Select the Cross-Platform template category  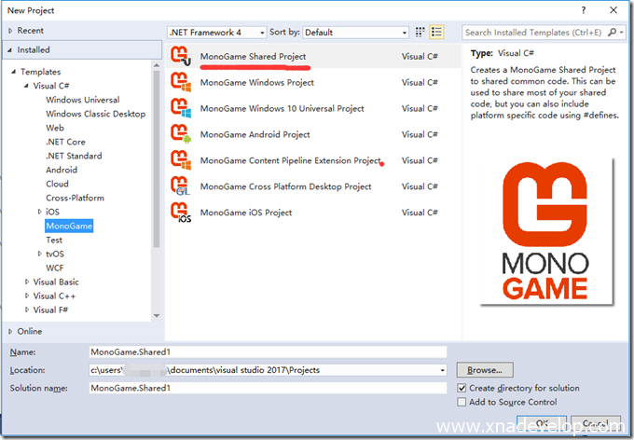tap(75, 198)
